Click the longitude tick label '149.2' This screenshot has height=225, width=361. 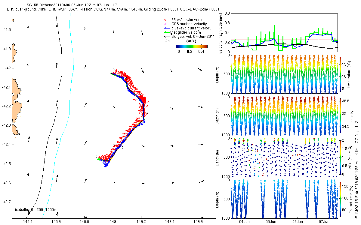click(141, 222)
